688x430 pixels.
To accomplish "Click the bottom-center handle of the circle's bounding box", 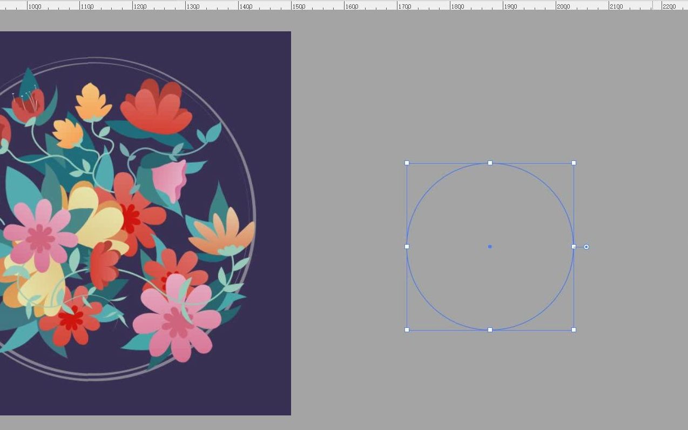I will coord(490,330).
